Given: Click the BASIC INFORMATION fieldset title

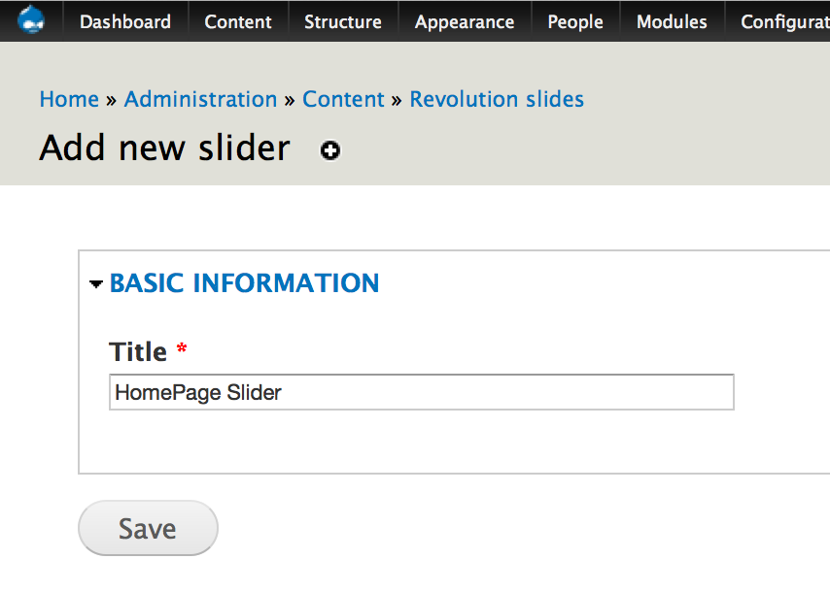Looking at the screenshot, I should 244,283.
